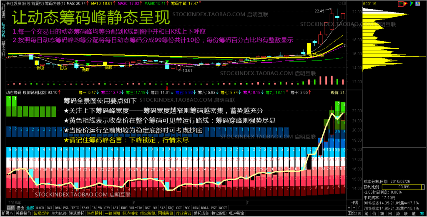
Task: Open the 帐户资金 tab
Action: (x=237, y=214)
